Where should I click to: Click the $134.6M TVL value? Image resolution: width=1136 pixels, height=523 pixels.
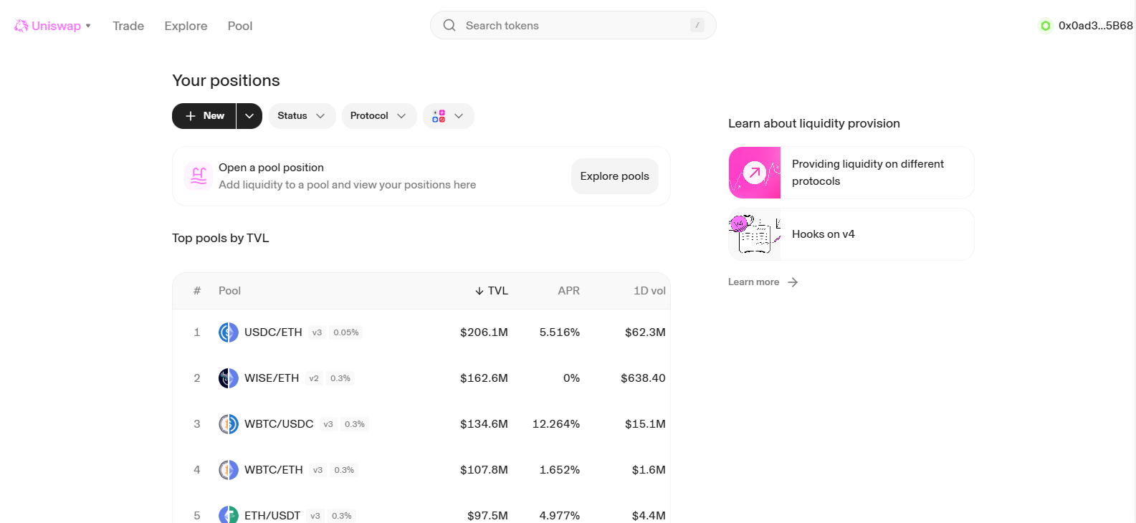tap(484, 424)
